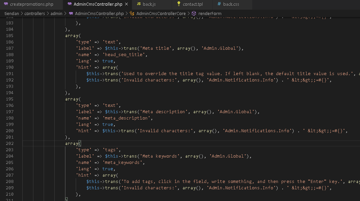Click the lightbulb icon on contact.tpl tab
The width and height of the screenshot is (360, 201).
(179, 4)
